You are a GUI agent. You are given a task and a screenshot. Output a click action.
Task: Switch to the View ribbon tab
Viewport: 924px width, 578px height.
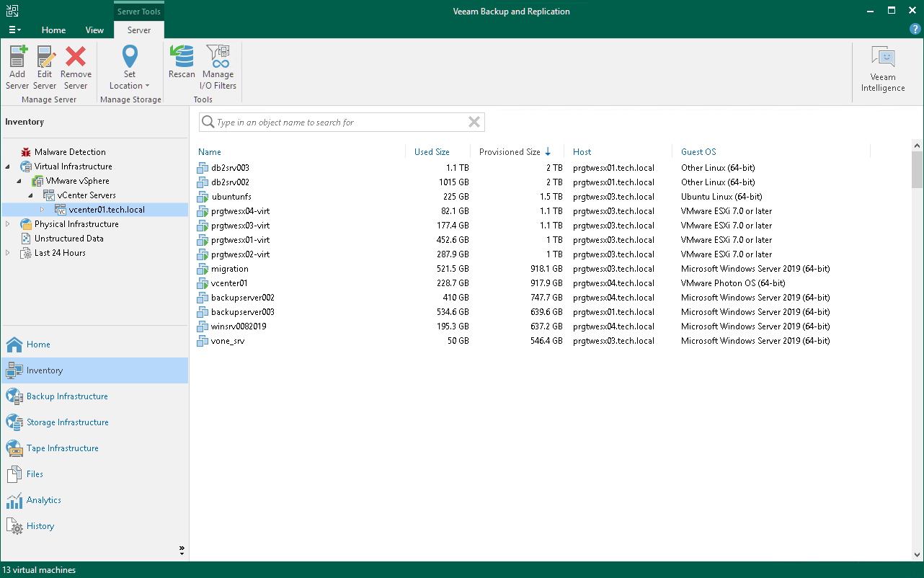click(94, 30)
